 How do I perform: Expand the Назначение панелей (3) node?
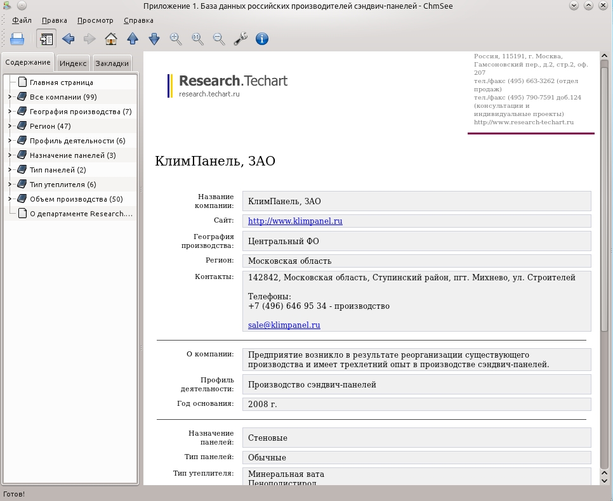click(x=10, y=155)
